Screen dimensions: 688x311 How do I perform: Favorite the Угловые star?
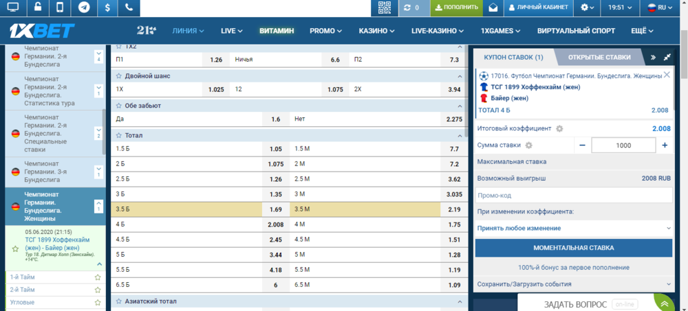(x=98, y=303)
